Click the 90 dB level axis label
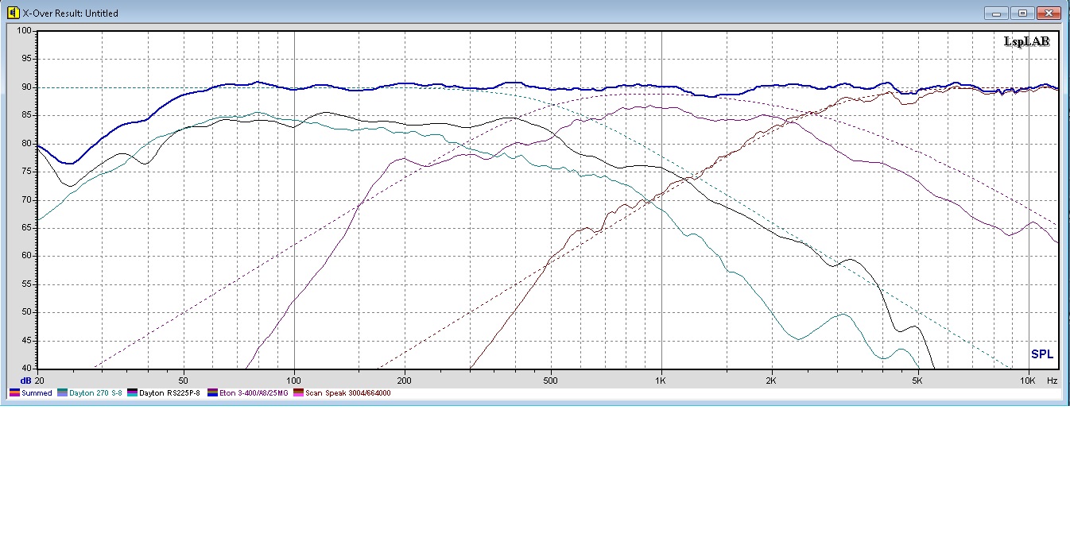The width and height of the screenshot is (1070, 541). pos(25,87)
